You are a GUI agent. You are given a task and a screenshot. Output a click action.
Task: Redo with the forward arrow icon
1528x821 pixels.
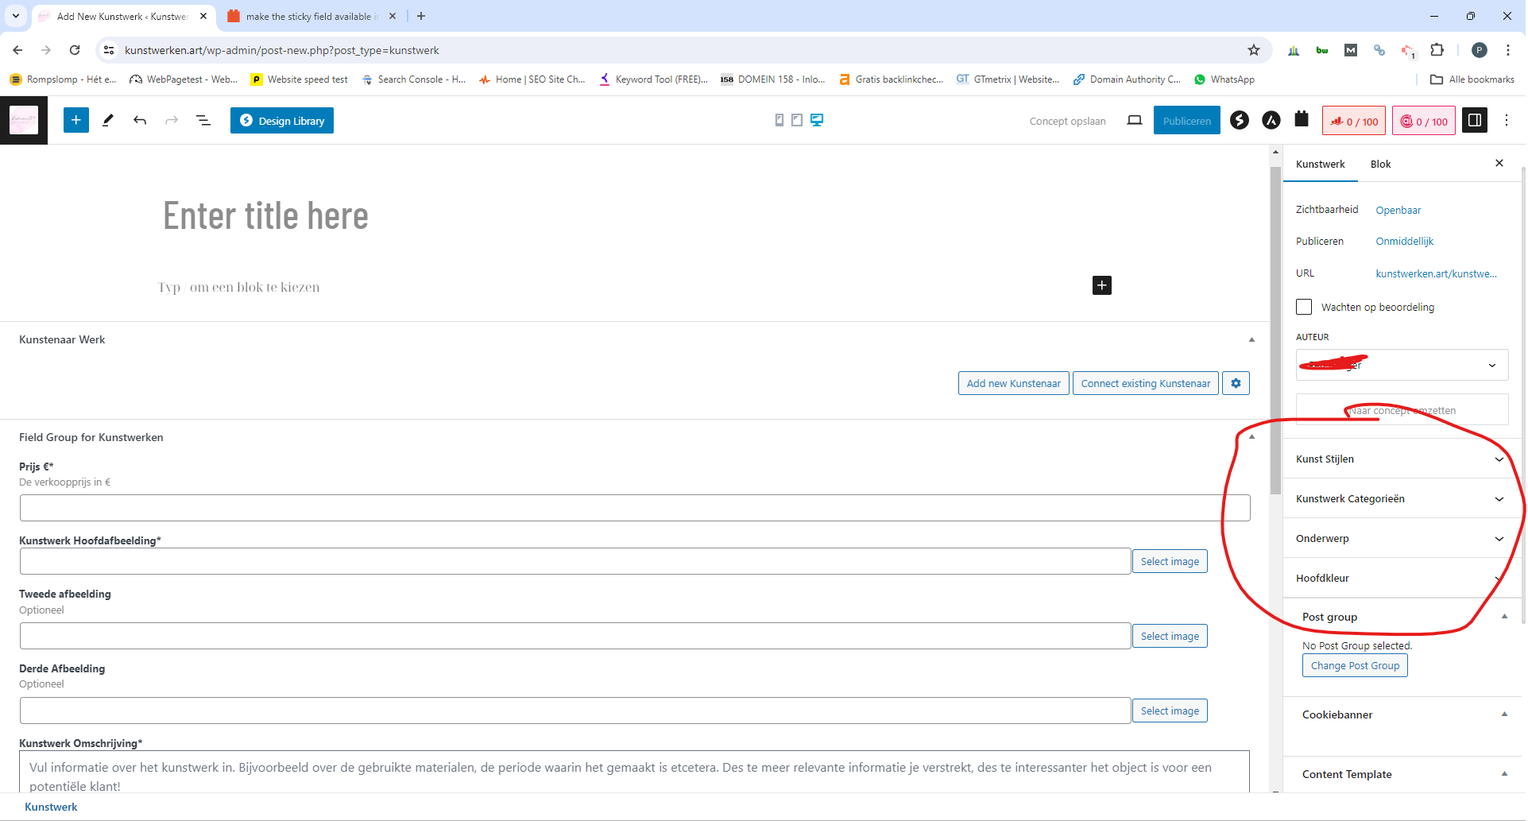tap(172, 120)
